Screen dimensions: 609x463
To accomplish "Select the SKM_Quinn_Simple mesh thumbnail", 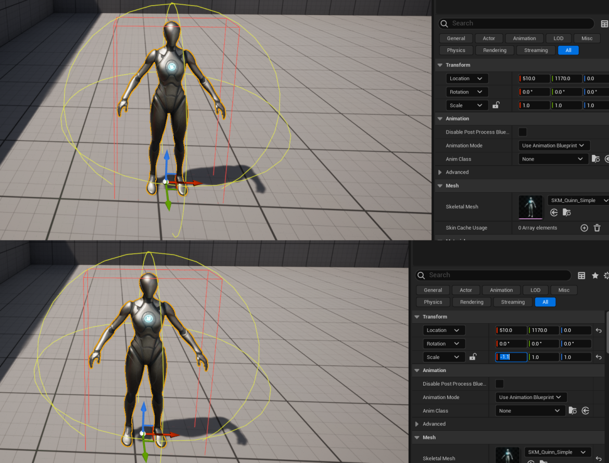I will pyautogui.click(x=530, y=206).
